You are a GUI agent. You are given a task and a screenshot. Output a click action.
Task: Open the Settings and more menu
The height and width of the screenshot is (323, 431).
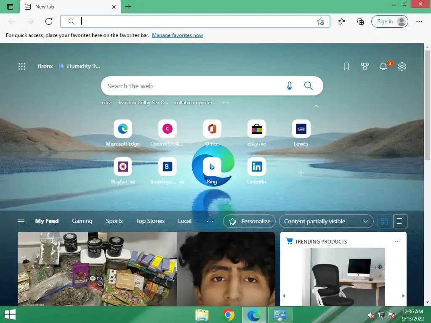[419, 21]
